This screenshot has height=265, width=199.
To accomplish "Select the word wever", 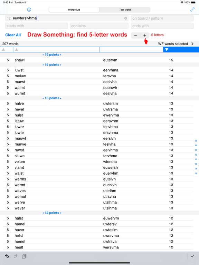I will 20,208.
